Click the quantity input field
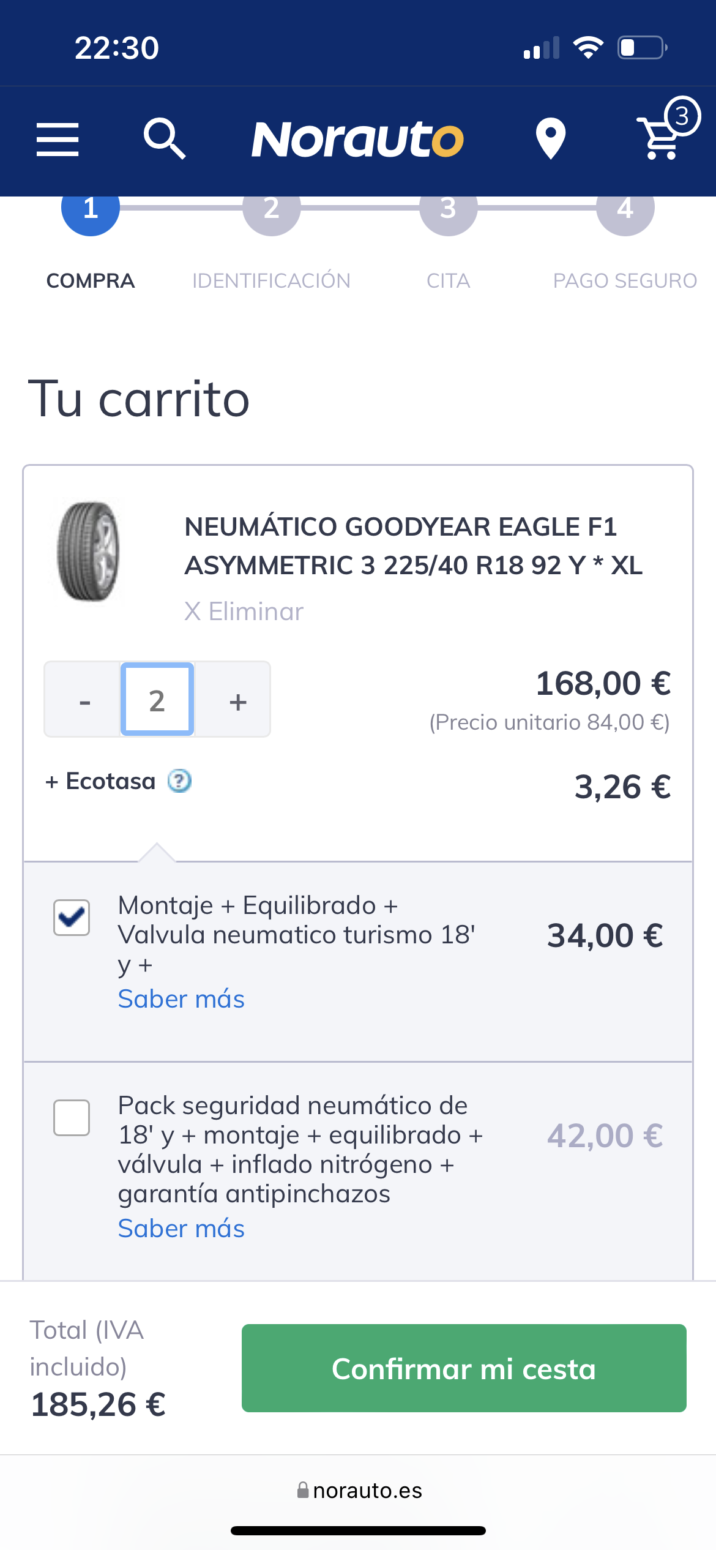 click(157, 700)
